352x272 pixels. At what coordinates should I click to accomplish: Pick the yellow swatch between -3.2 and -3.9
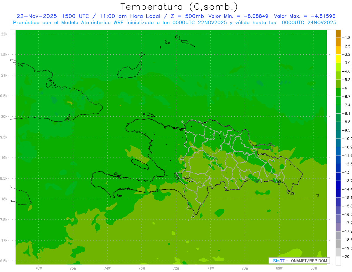click(338, 59)
